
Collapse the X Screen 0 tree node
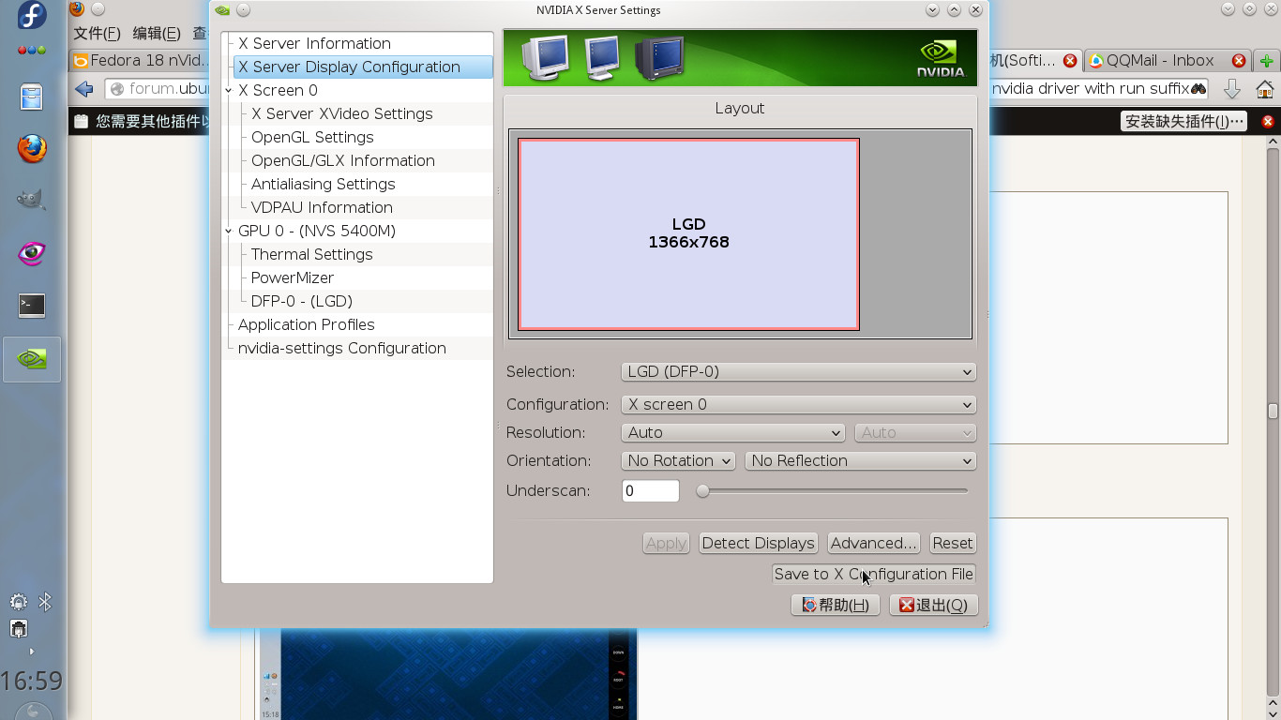coord(228,91)
